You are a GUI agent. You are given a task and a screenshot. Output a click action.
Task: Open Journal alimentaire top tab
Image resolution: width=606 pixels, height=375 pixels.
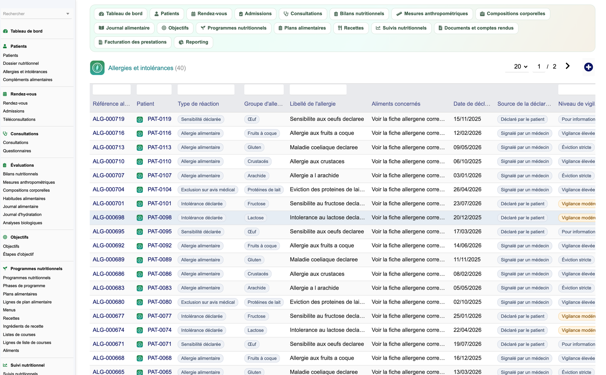click(x=124, y=28)
